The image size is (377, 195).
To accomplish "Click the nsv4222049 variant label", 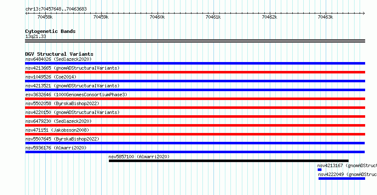I will (347, 174).
